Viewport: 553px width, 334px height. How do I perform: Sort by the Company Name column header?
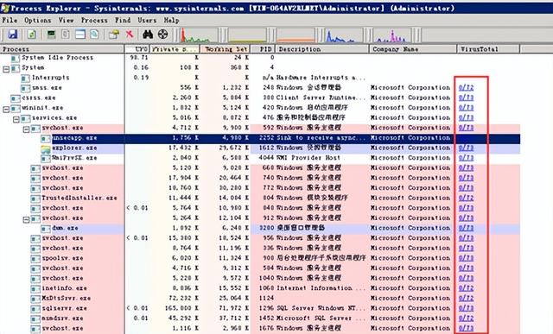pos(413,49)
